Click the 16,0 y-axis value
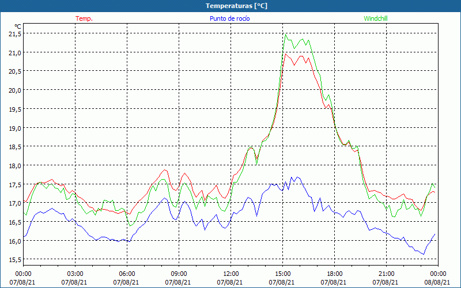461x288 pixels. [x=15, y=241]
